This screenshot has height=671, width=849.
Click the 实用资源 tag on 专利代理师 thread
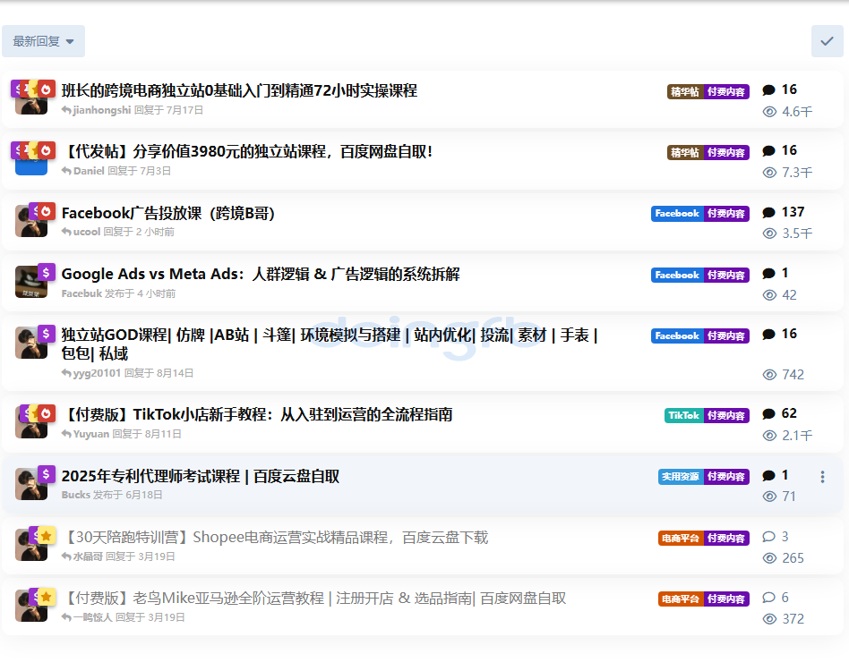click(x=681, y=476)
